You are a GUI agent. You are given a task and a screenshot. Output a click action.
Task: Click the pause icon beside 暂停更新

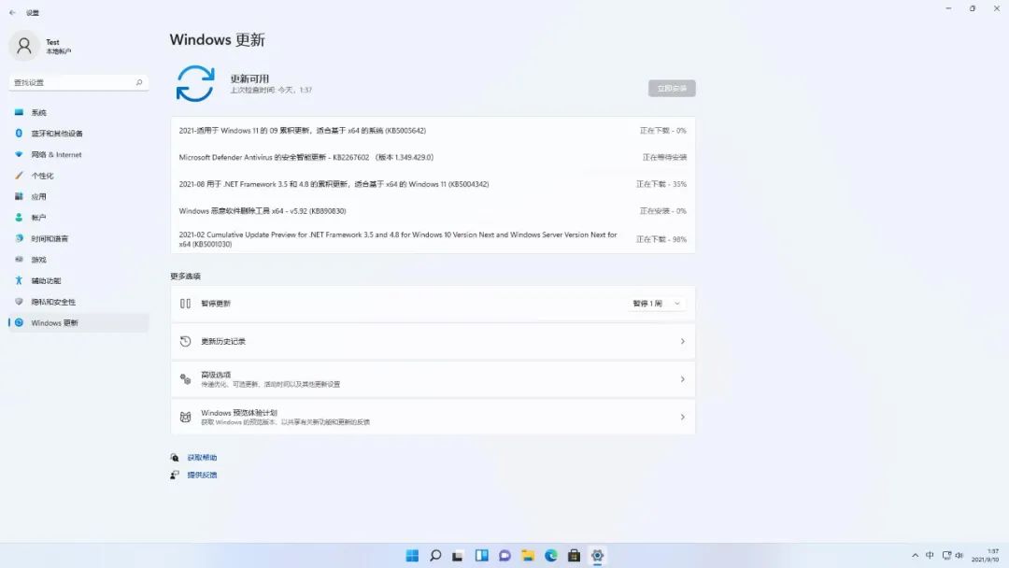185,303
